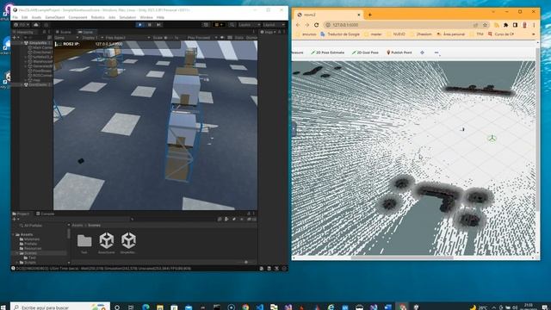
Task: Click the Pause button in Unity toolbar
Action: (x=150, y=25)
